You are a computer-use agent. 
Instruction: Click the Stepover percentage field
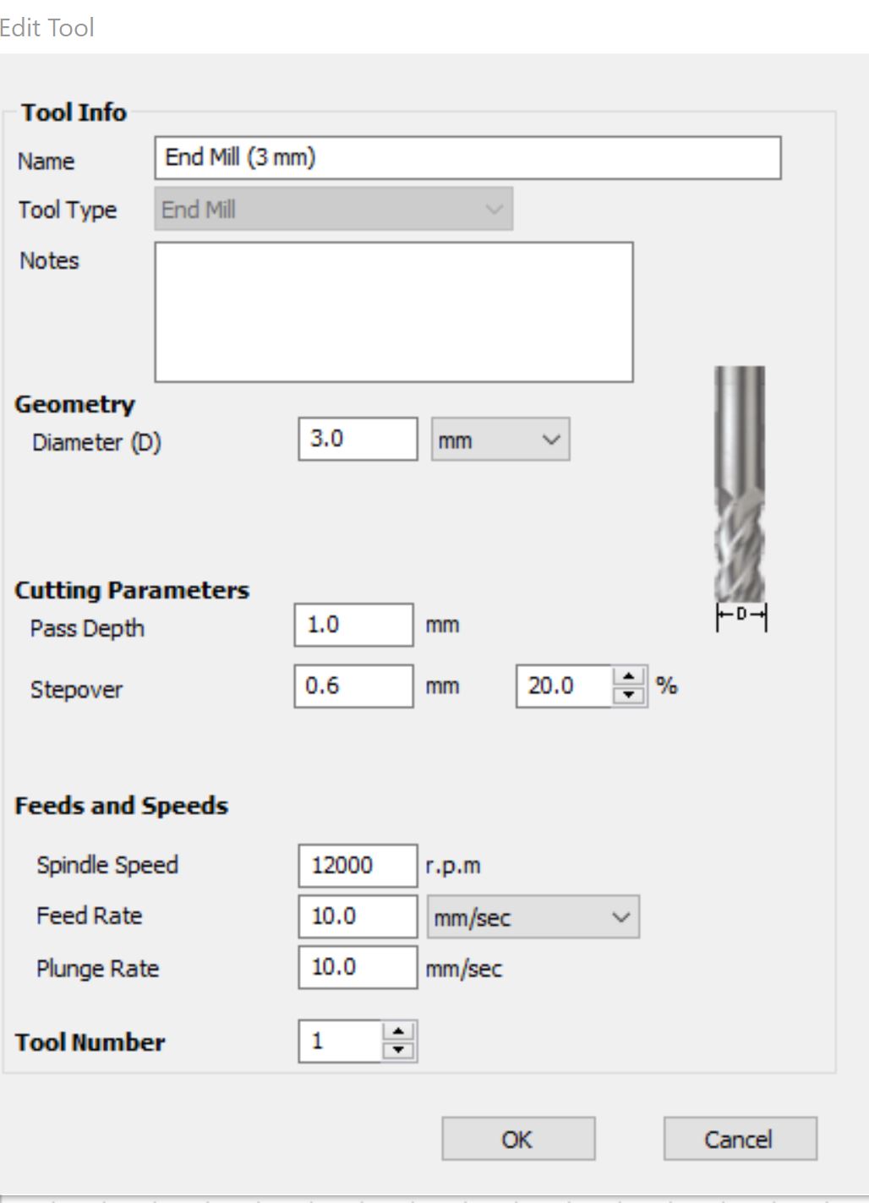564,686
